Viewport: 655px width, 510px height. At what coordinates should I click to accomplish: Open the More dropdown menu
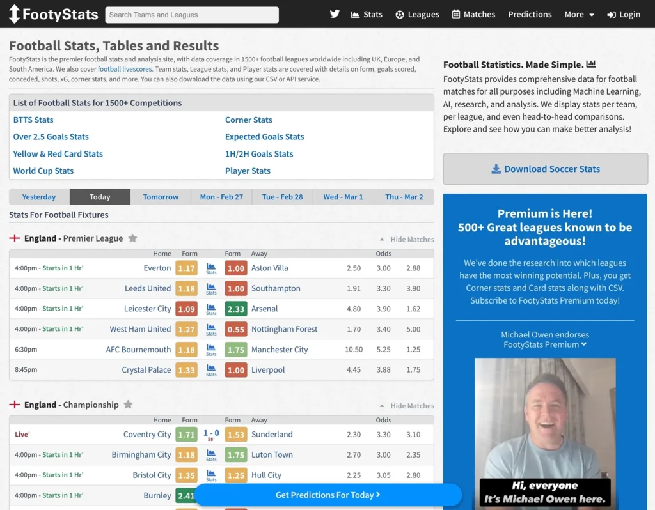(580, 14)
